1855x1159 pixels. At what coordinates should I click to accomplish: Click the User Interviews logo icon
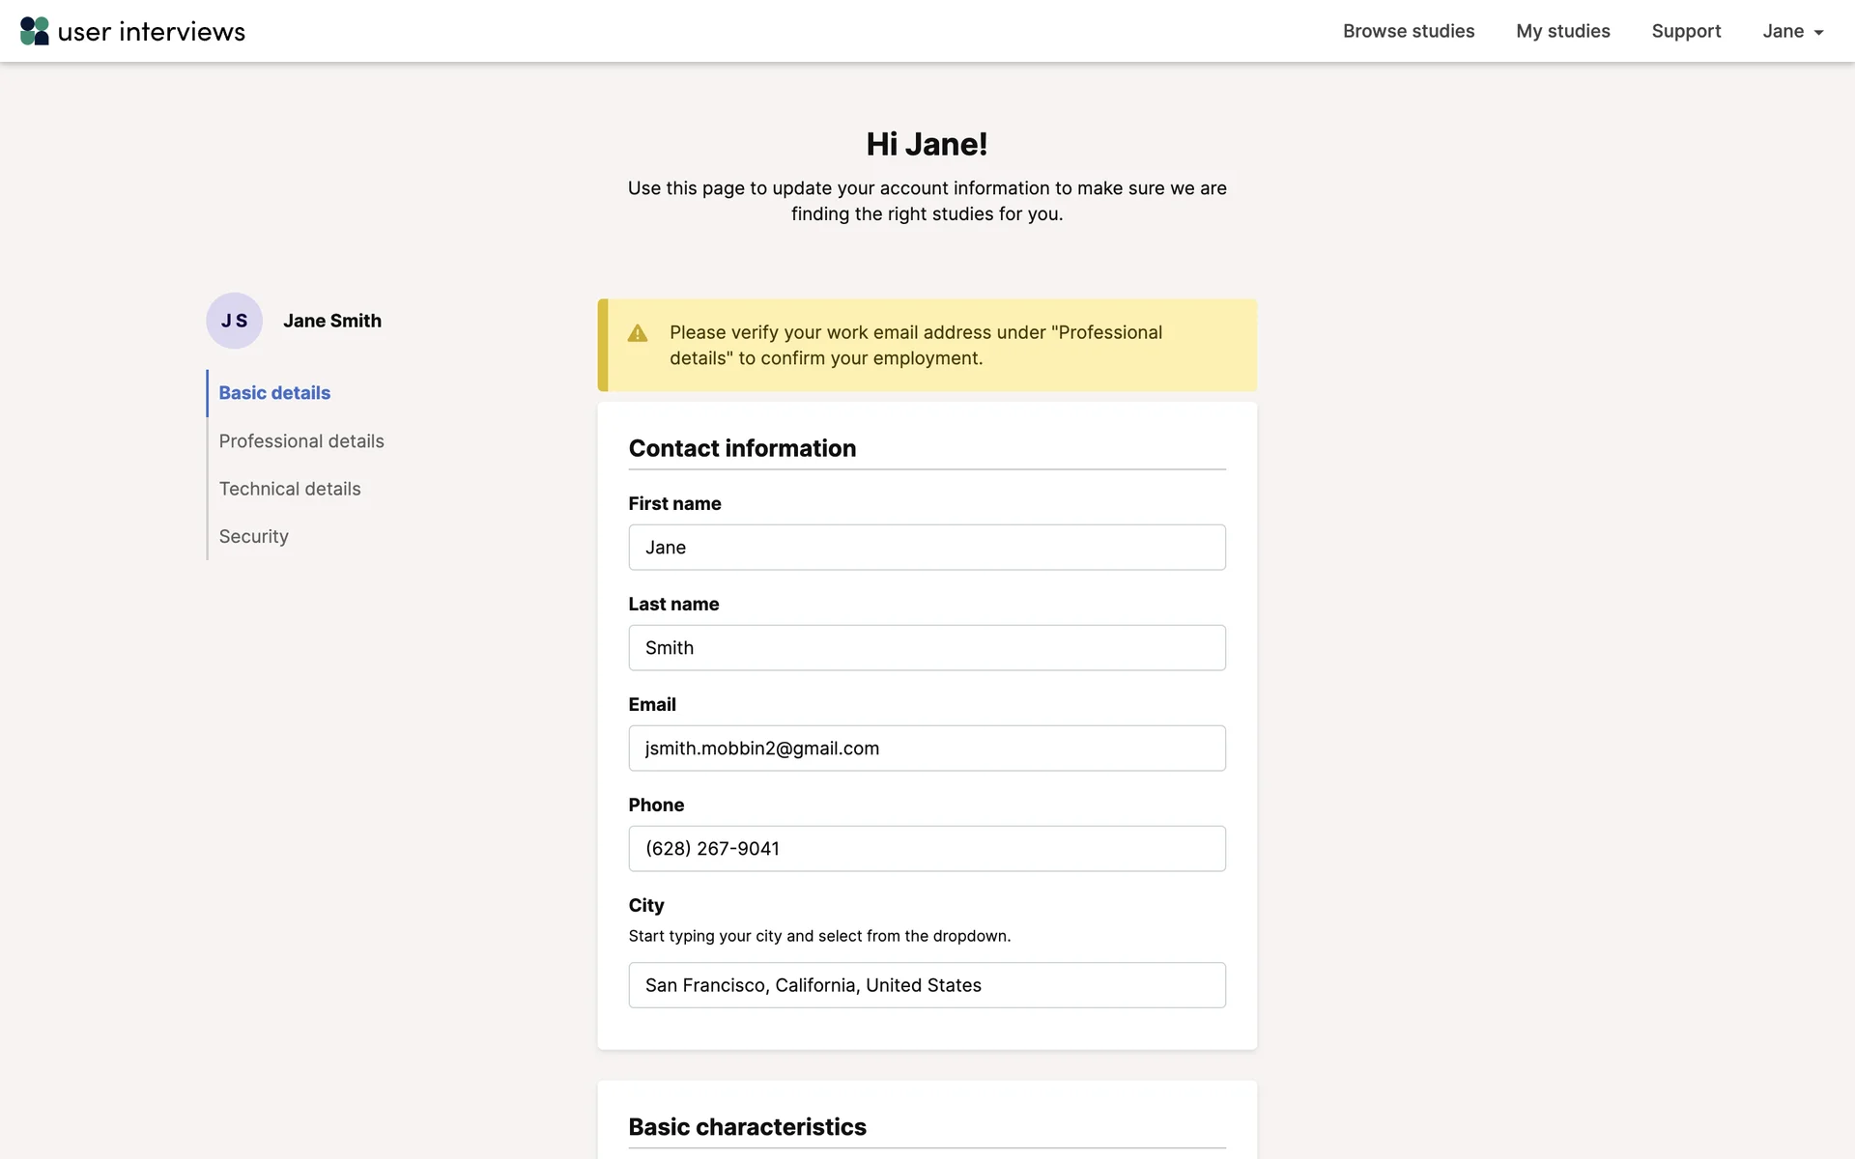point(35,31)
